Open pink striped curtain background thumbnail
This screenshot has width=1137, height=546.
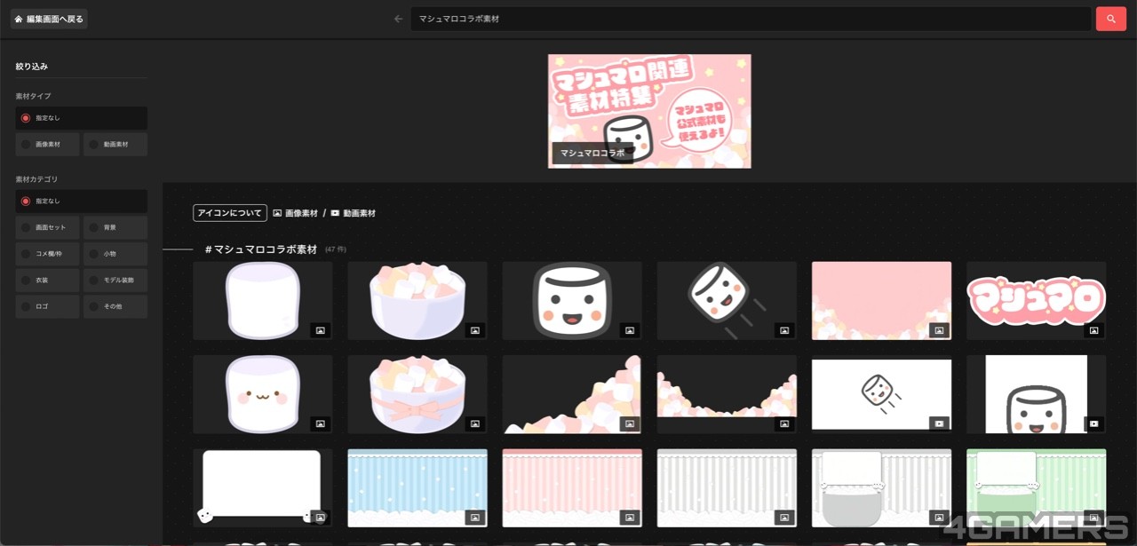pos(572,487)
